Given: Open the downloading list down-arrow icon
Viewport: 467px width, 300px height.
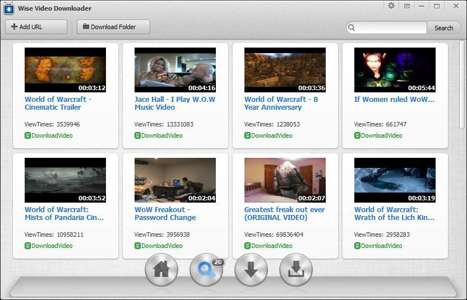Looking at the screenshot, I should pyautogui.click(x=251, y=270).
